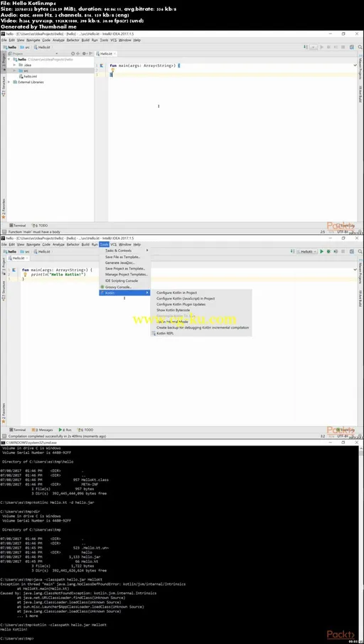Hide the Project panel via its hide icon
Viewport: 364px width, 644px height.
(90, 53)
